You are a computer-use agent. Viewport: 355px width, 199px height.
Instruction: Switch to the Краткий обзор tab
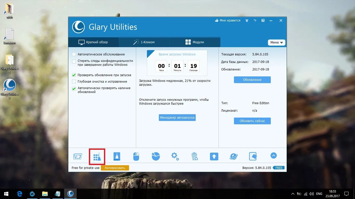93,42
